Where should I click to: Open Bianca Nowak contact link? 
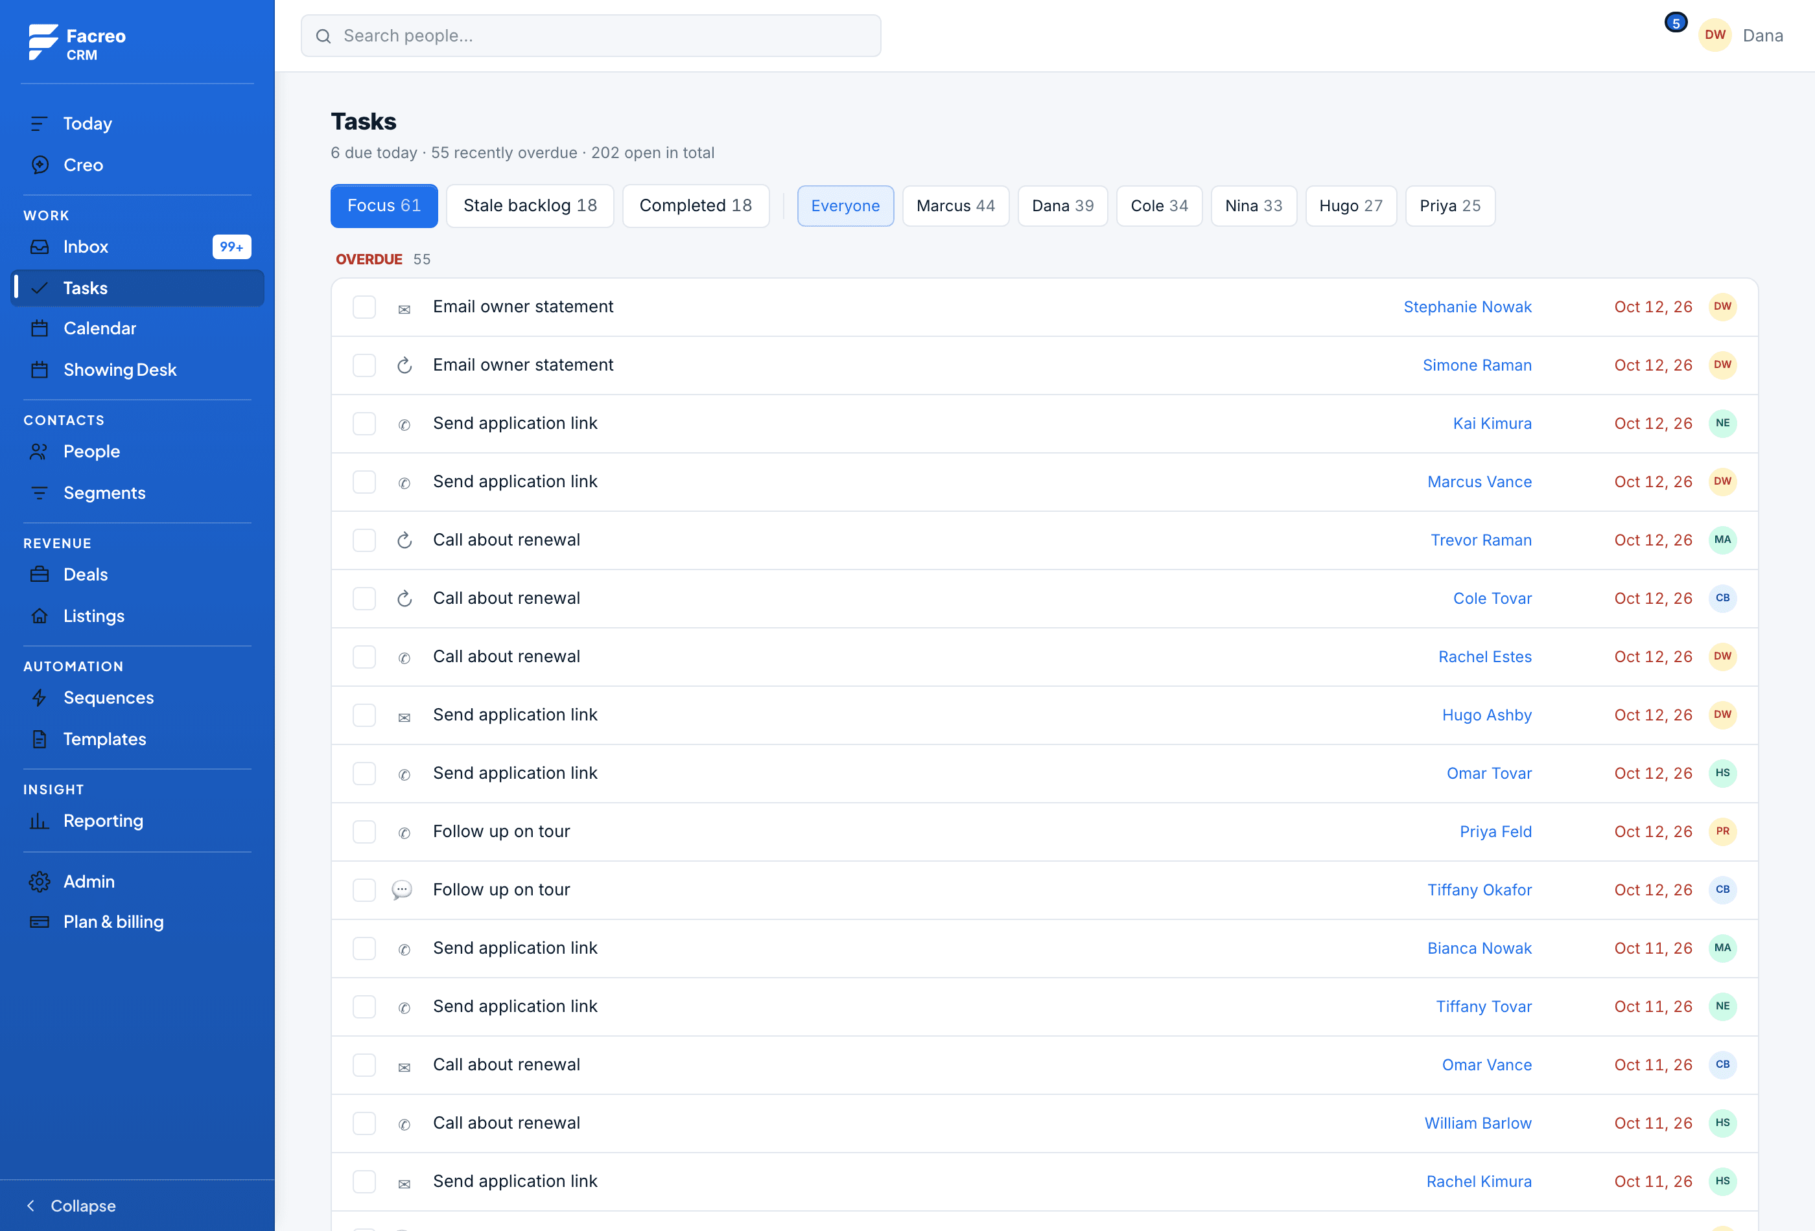coord(1479,949)
